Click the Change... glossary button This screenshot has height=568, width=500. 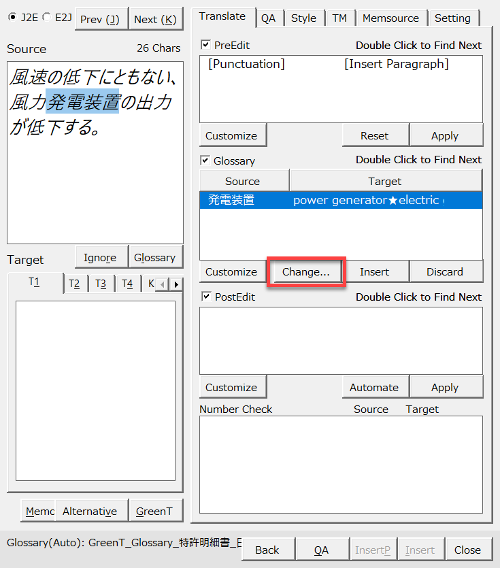pyautogui.click(x=305, y=271)
